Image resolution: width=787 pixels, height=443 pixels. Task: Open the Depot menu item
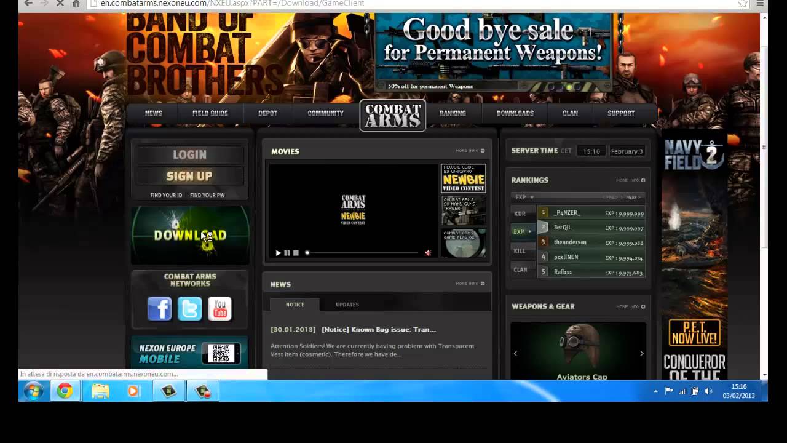point(267,113)
